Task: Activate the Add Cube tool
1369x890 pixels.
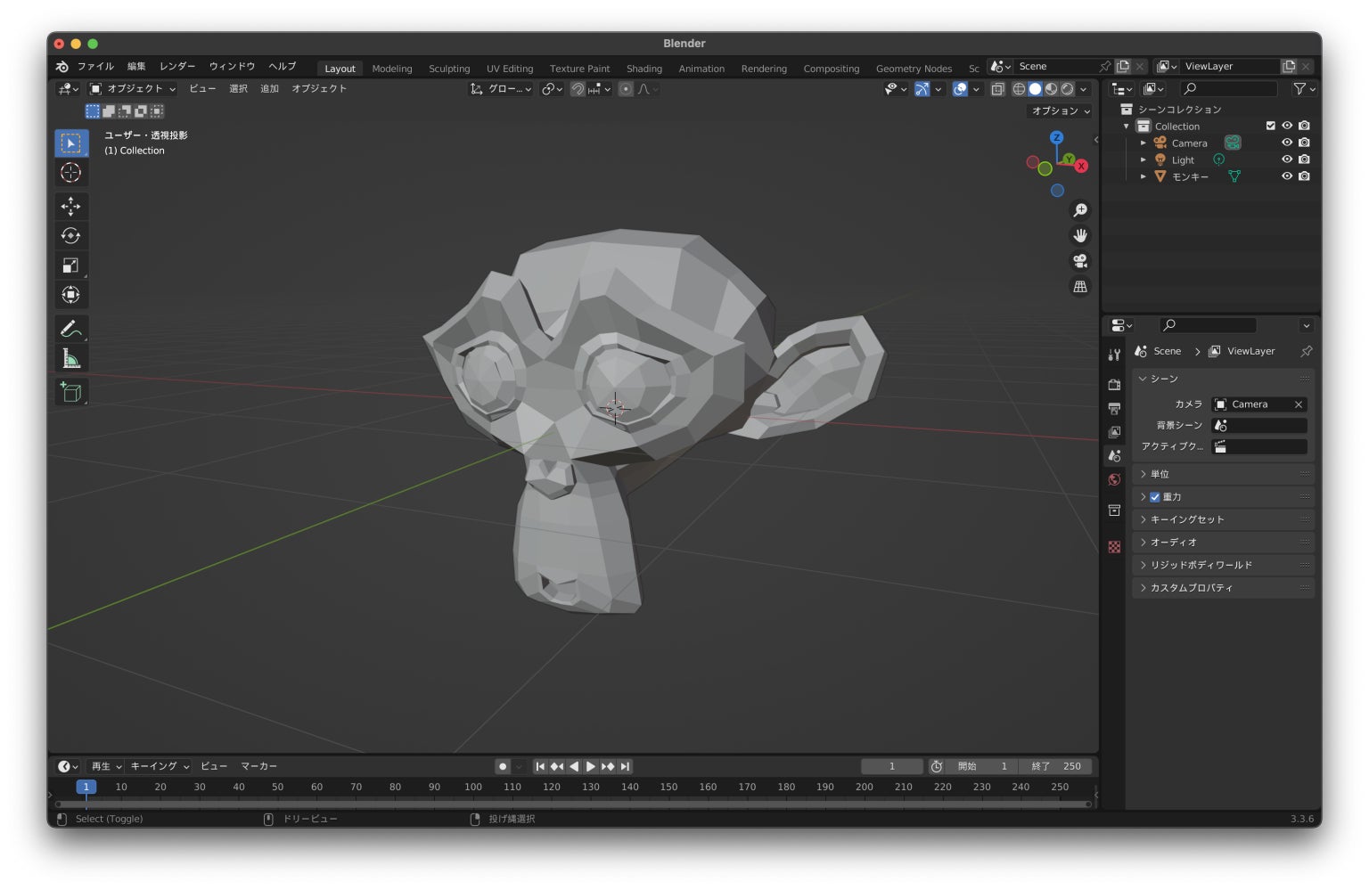Action: click(70, 392)
